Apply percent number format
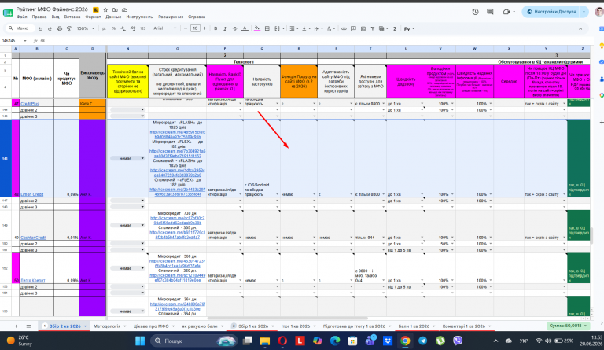The width and height of the screenshot is (604, 350). tap(113, 28)
